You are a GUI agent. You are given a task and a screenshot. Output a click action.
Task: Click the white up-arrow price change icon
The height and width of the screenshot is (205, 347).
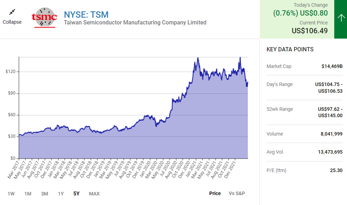pyautogui.click(x=341, y=18)
